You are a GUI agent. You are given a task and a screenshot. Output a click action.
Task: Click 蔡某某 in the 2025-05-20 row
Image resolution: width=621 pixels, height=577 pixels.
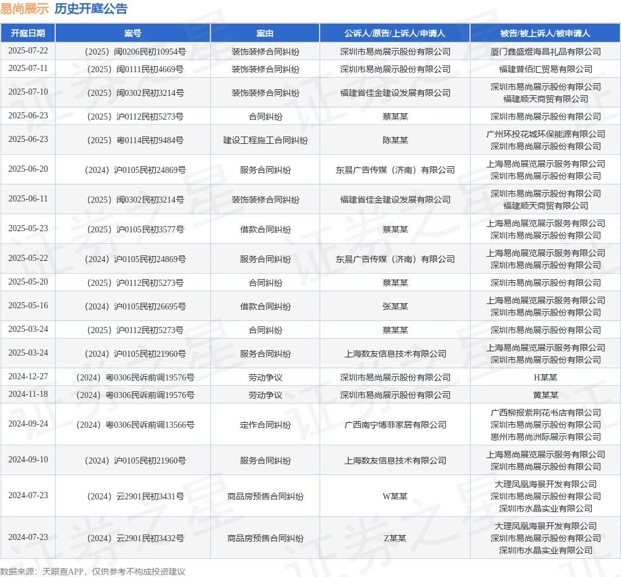395,283
